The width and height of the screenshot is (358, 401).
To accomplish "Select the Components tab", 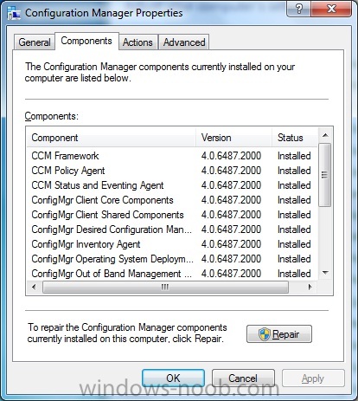I will coord(86,41).
